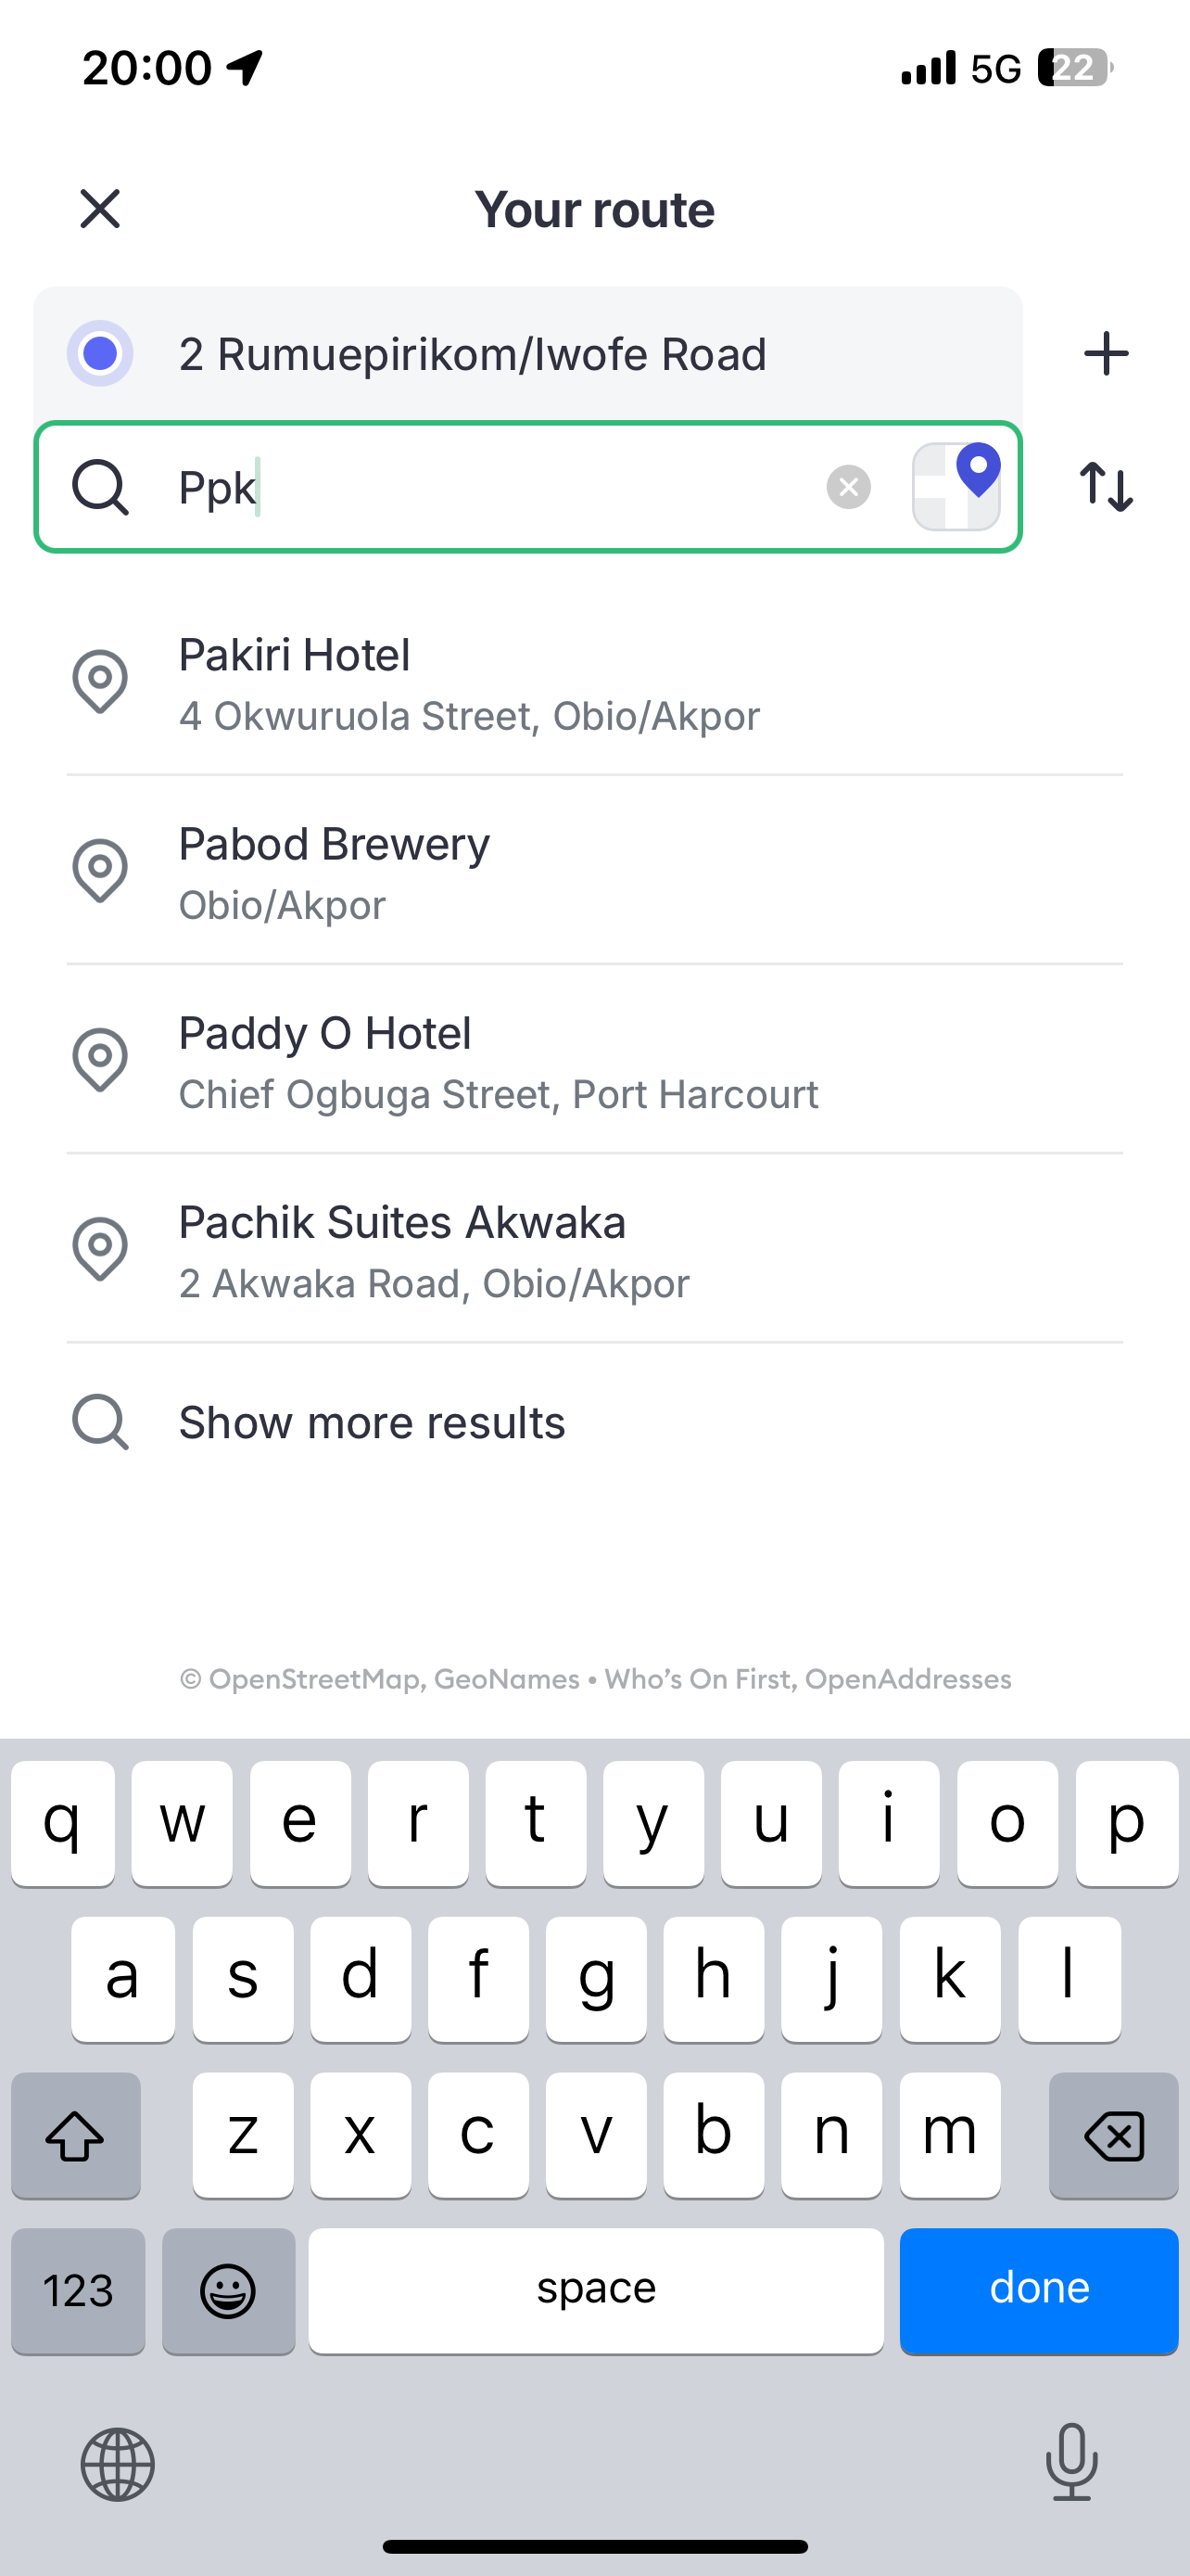This screenshot has width=1190, height=2576.
Task: Switch to the 123 numeric keyboard
Action: click(78, 2290)
